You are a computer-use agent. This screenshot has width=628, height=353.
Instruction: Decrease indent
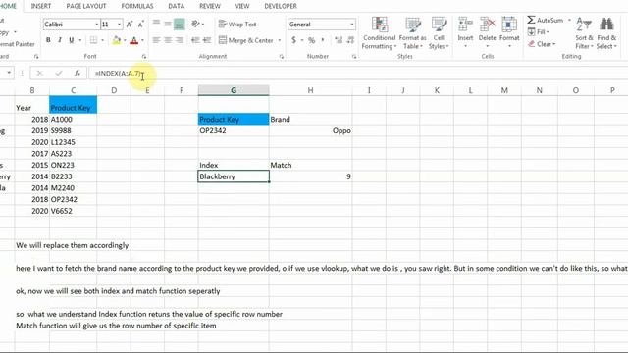pos(195,40)
